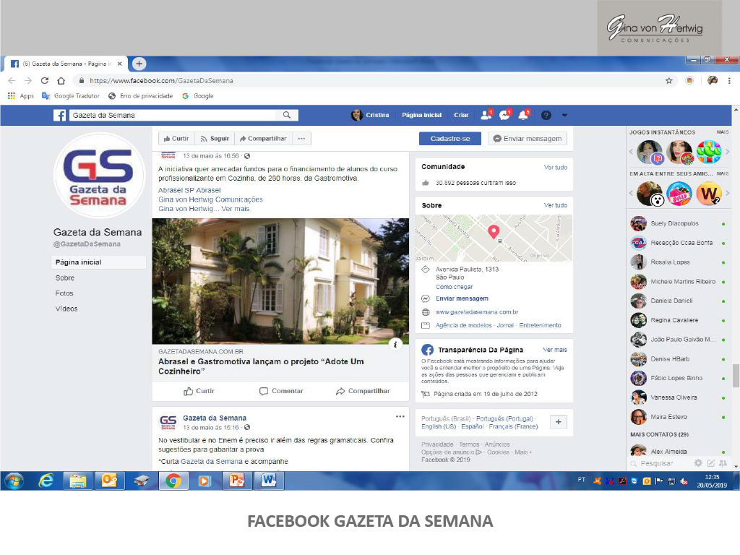Open the Apps bookmarks shortcut
The image size is (740, 555).
tap(21, 96)
